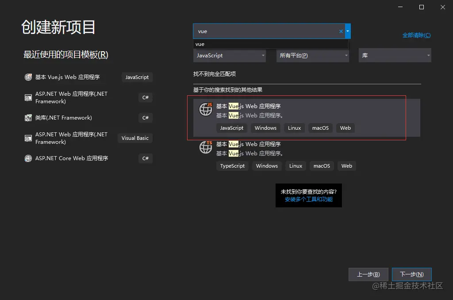Click the JavaScript tag in first search result
Viewport: 453px width, 300px height.
[x=232, y=128]
